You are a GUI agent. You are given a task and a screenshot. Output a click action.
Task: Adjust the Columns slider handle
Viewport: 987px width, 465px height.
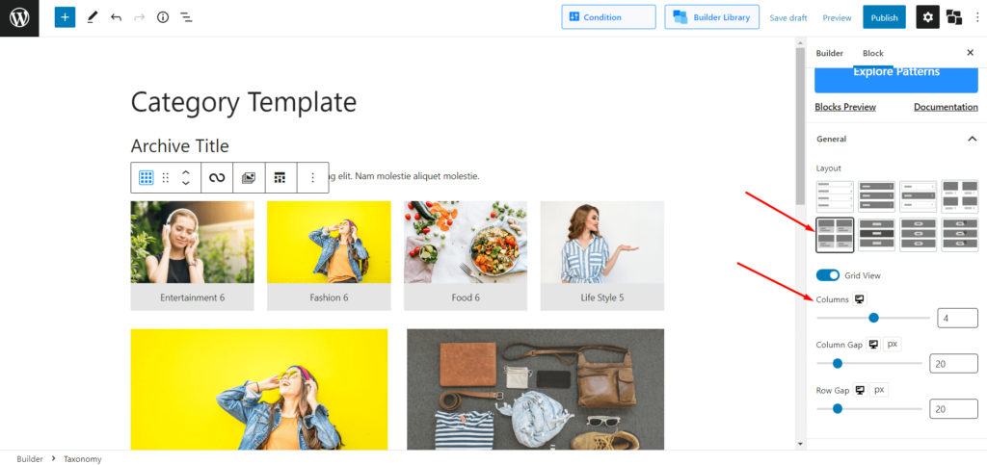(x=873, y=318)
